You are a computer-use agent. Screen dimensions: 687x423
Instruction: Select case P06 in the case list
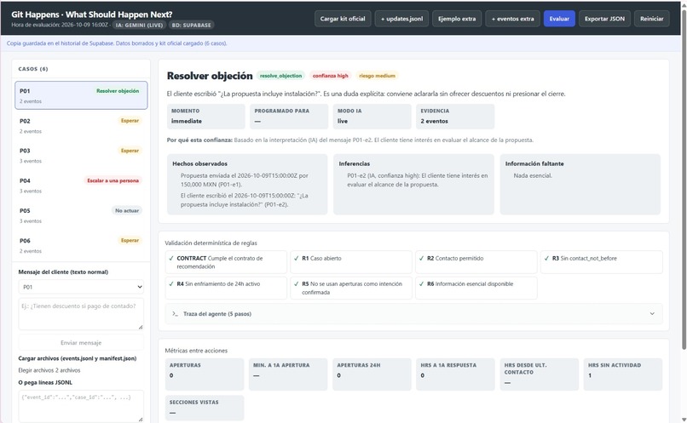[81, 245]
